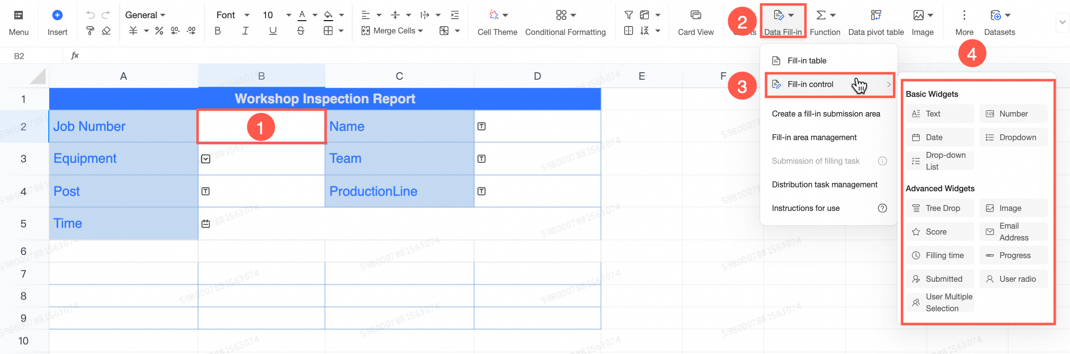Viewport: 1070px width, 354px height.
Task: Click the Function sigma icon
Action: point(821,15)
